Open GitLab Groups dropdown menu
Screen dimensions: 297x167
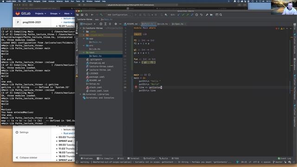pos(55,13)
